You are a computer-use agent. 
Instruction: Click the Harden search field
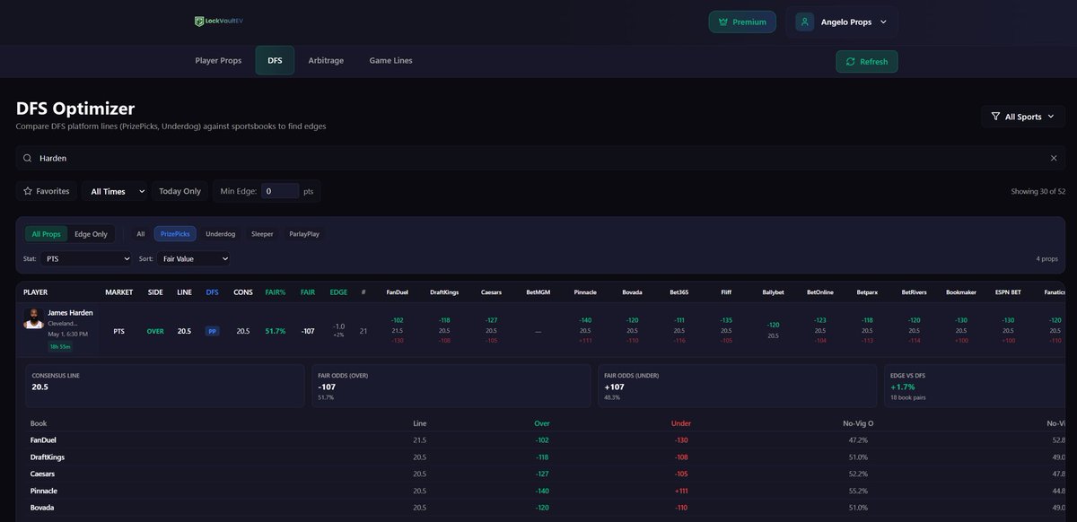click(x=540, y=158)
